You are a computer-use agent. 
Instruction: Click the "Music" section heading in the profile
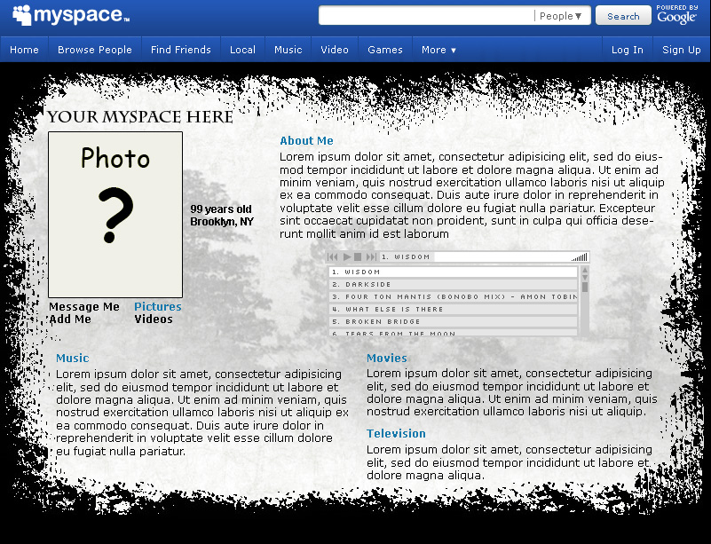[x=73, y=359]
